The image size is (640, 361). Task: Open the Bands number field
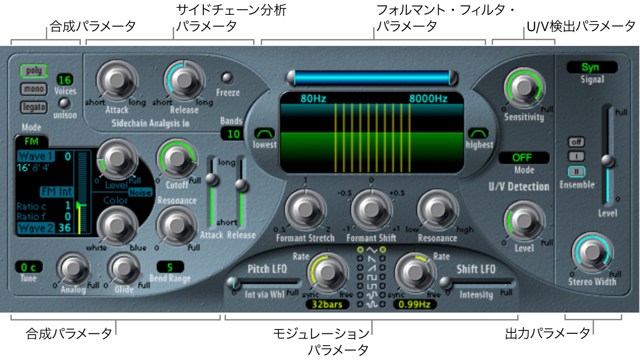(233, 134)
